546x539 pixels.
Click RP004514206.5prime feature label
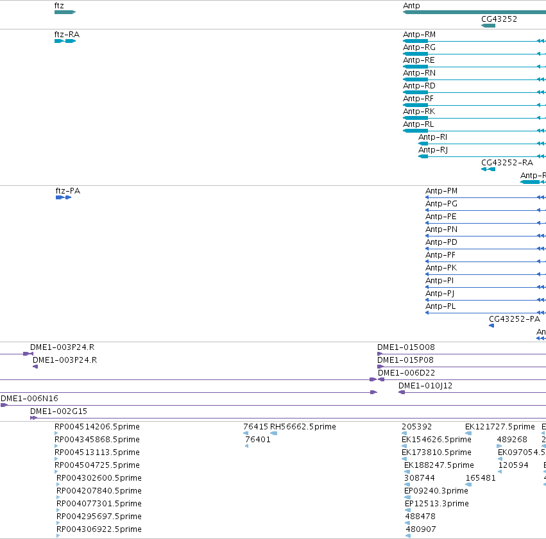tap(97, 427)
